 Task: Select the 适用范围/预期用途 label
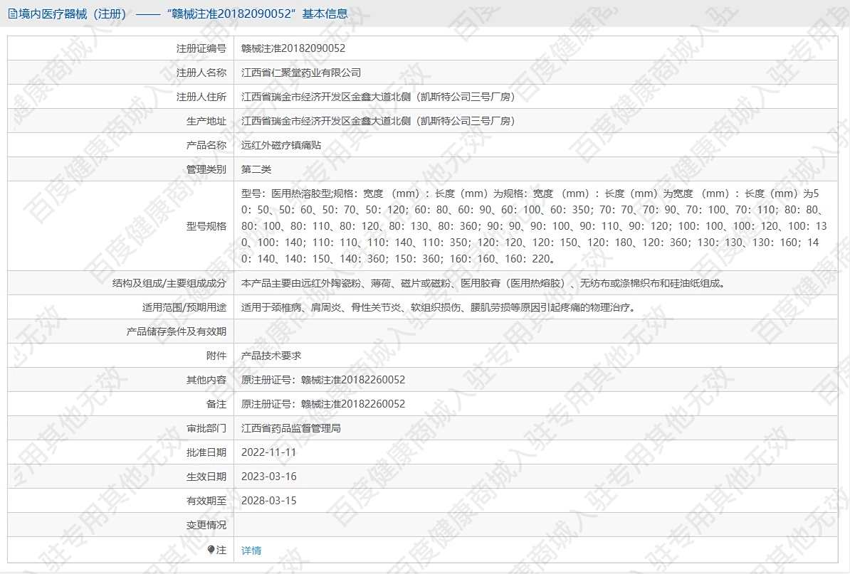pos(184,307)
